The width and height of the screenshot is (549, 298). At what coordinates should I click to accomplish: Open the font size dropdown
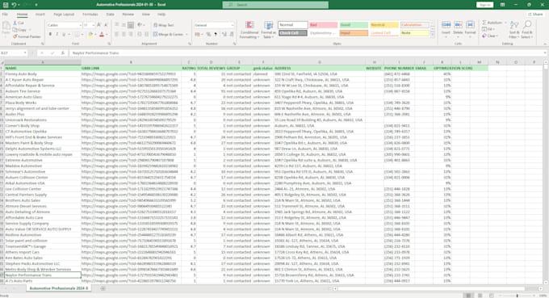pyautogui.click(x=93, y=25)
